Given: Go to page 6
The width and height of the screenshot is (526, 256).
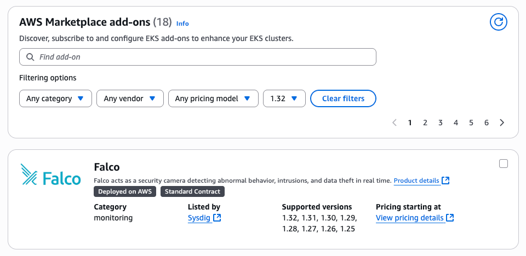Looking at the screenshot, I should (487, 123).
